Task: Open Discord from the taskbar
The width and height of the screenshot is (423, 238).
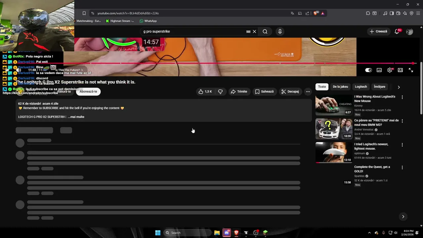Action: [x=227, y=233]
